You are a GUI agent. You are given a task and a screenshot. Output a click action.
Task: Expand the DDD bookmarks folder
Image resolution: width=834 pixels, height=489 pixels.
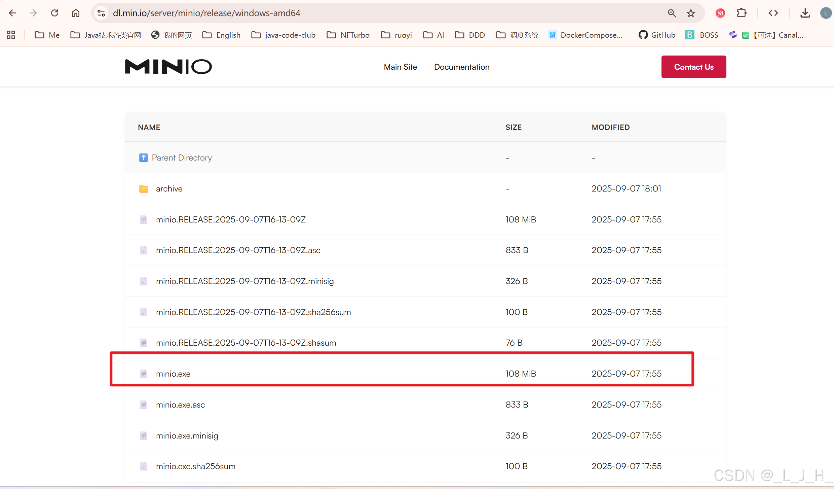470,35
